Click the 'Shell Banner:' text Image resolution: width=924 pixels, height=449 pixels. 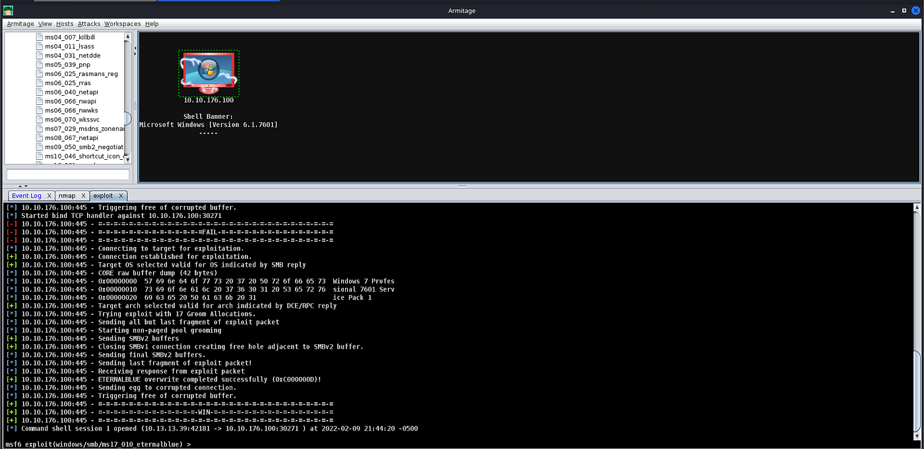(208, 116)
